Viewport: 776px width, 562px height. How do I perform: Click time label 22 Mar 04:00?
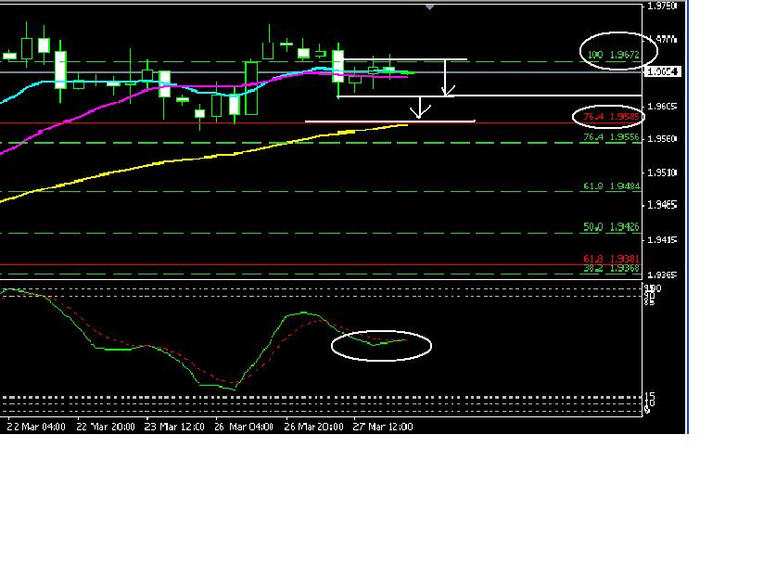tap(36, 427)
